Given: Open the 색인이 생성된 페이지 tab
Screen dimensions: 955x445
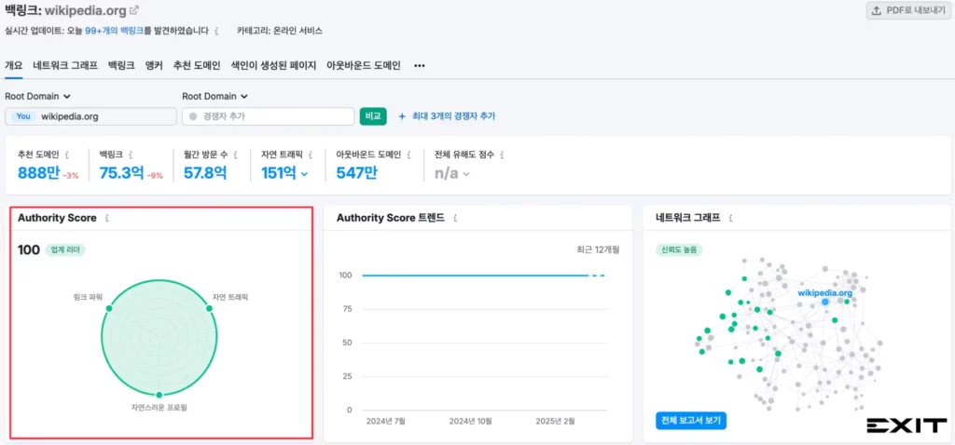Looking at the screenshot, I should click(273, 66).
